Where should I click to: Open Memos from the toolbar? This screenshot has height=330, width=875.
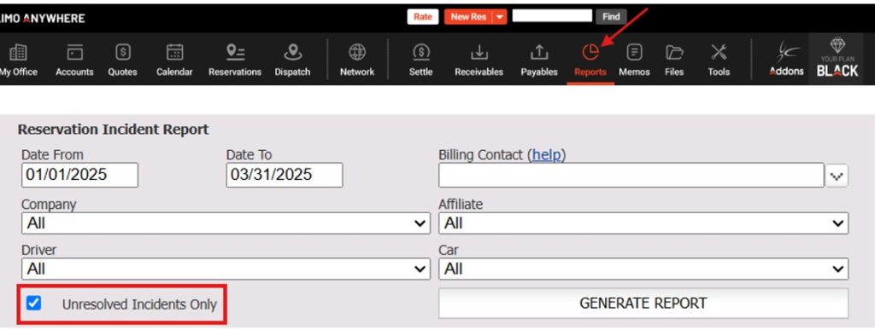(x=635, y=60)
